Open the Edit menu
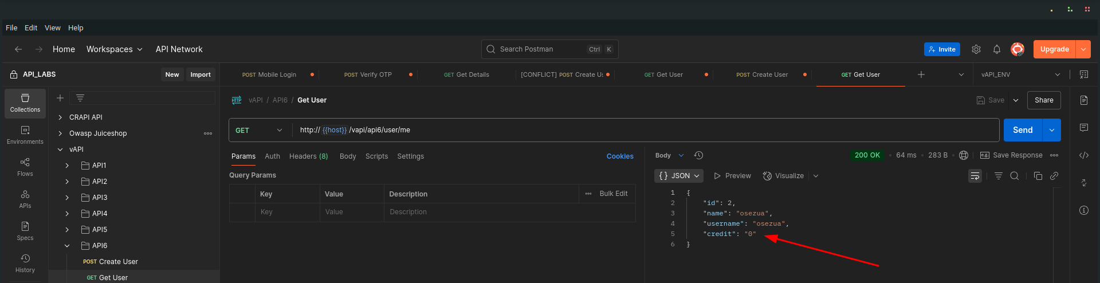 click(x=31, y=27)
